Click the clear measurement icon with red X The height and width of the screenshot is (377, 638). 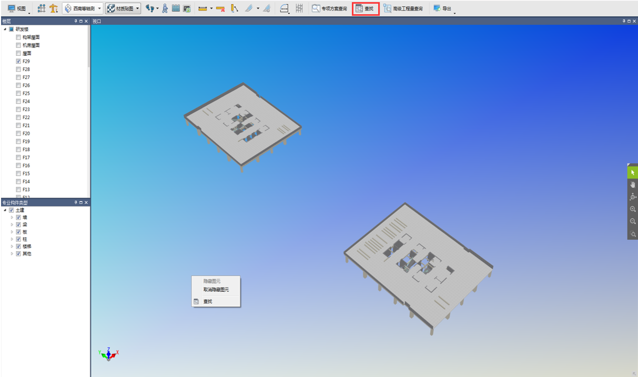tap(220, 8)
